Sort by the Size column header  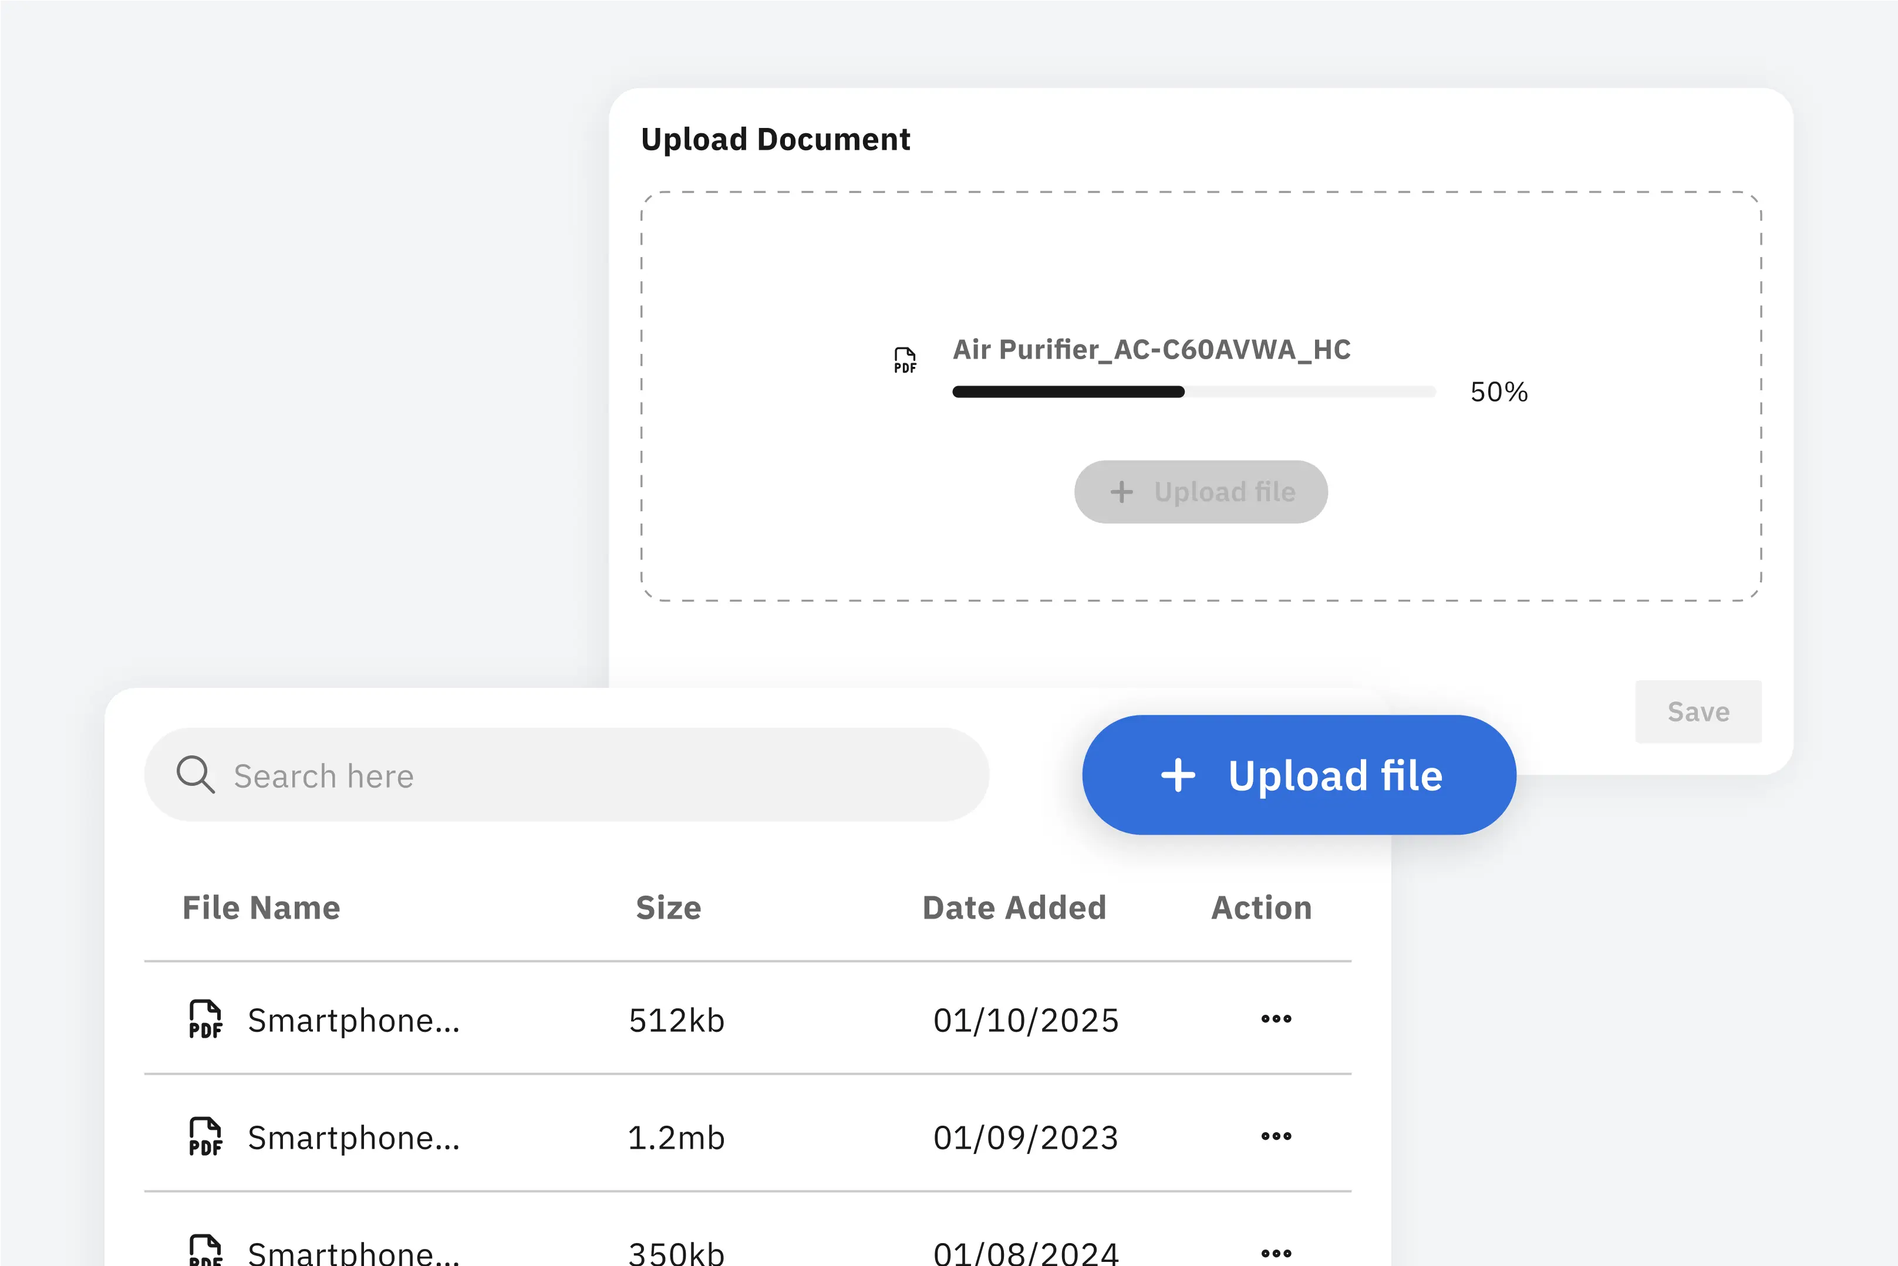tap(668, 907)
